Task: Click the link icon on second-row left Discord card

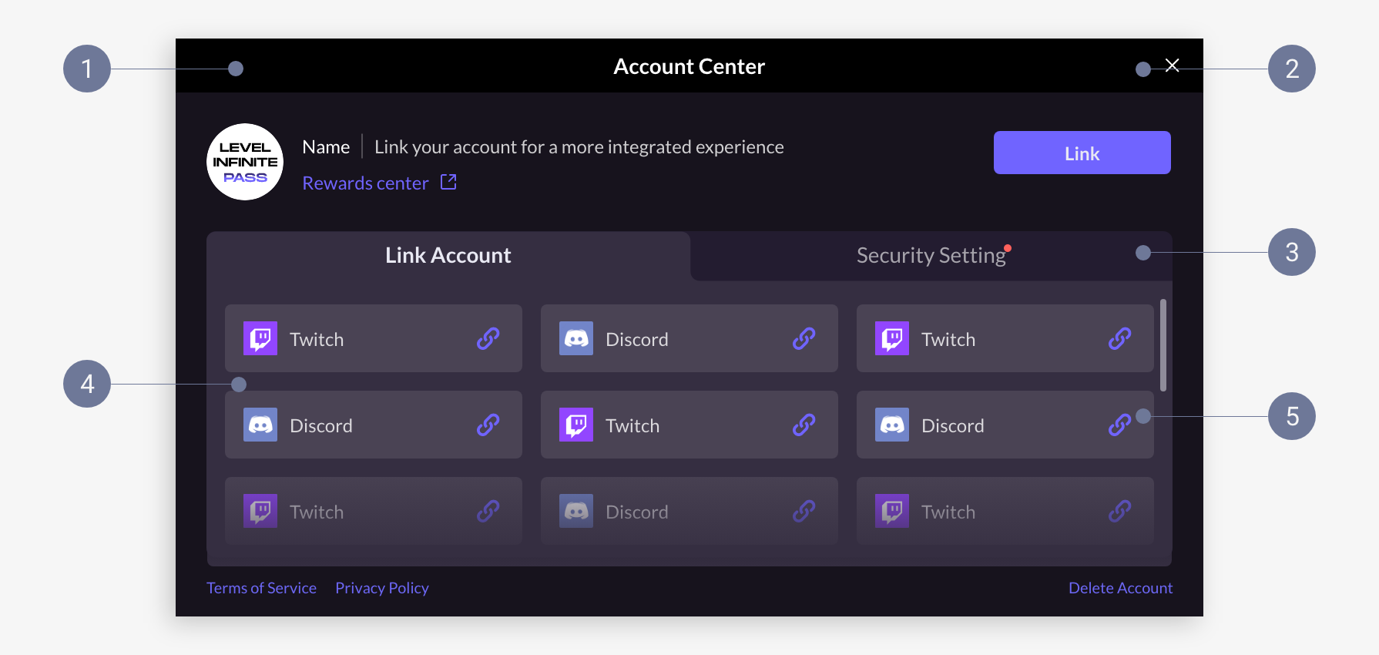Action: click(x=488, y=425)
